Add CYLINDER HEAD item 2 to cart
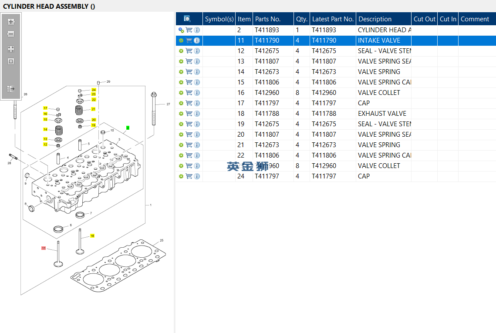The width and height of the screenshot is (496, 333). click(189, 30)
